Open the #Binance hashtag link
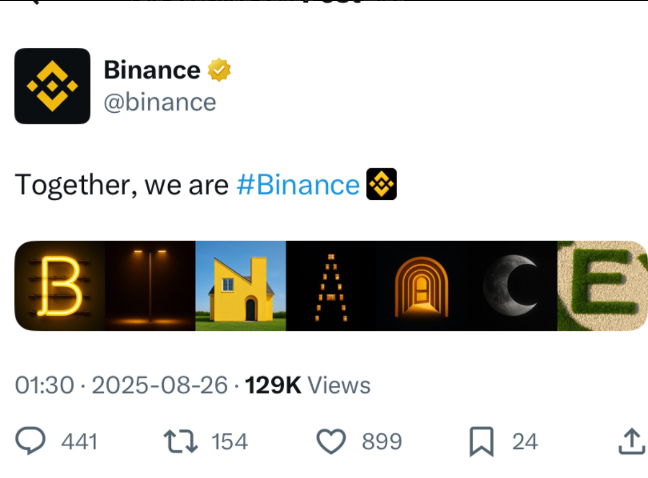This screenshot has width=648, height=478. click(x=298, y=185)
